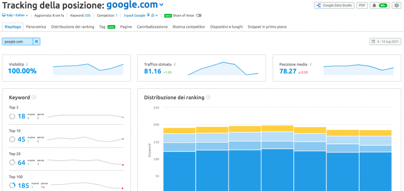Click map pin icon in 3-pack Google
This screenshot has width=404, height=191.
[148, 15]
